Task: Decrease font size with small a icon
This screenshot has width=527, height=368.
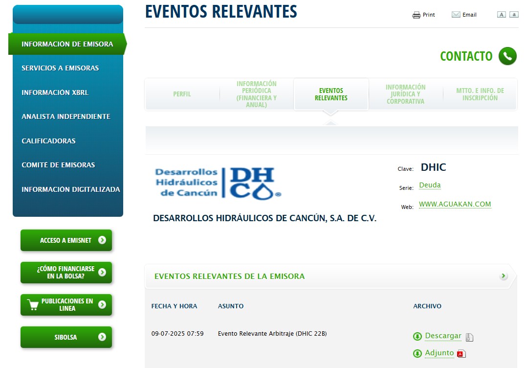Action: pyautogui.click(x=514, y=15)
